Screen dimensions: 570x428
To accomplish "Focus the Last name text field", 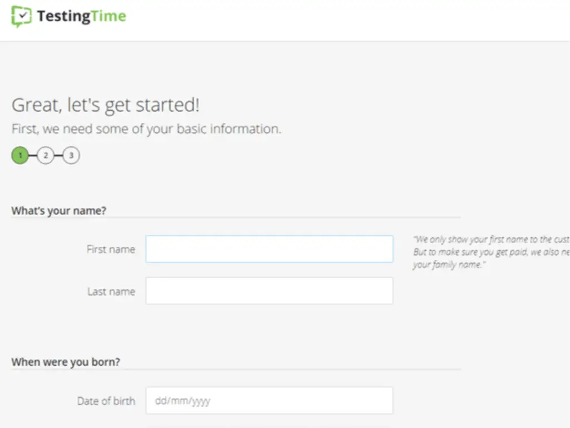I will pos(269,291).
